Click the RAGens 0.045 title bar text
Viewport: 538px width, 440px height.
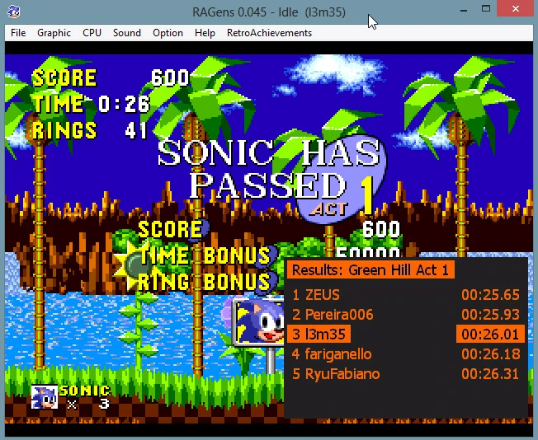pyautogui.click(x=269, y=12)
